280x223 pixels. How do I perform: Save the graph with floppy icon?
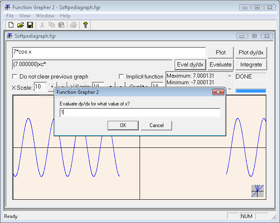30,25
